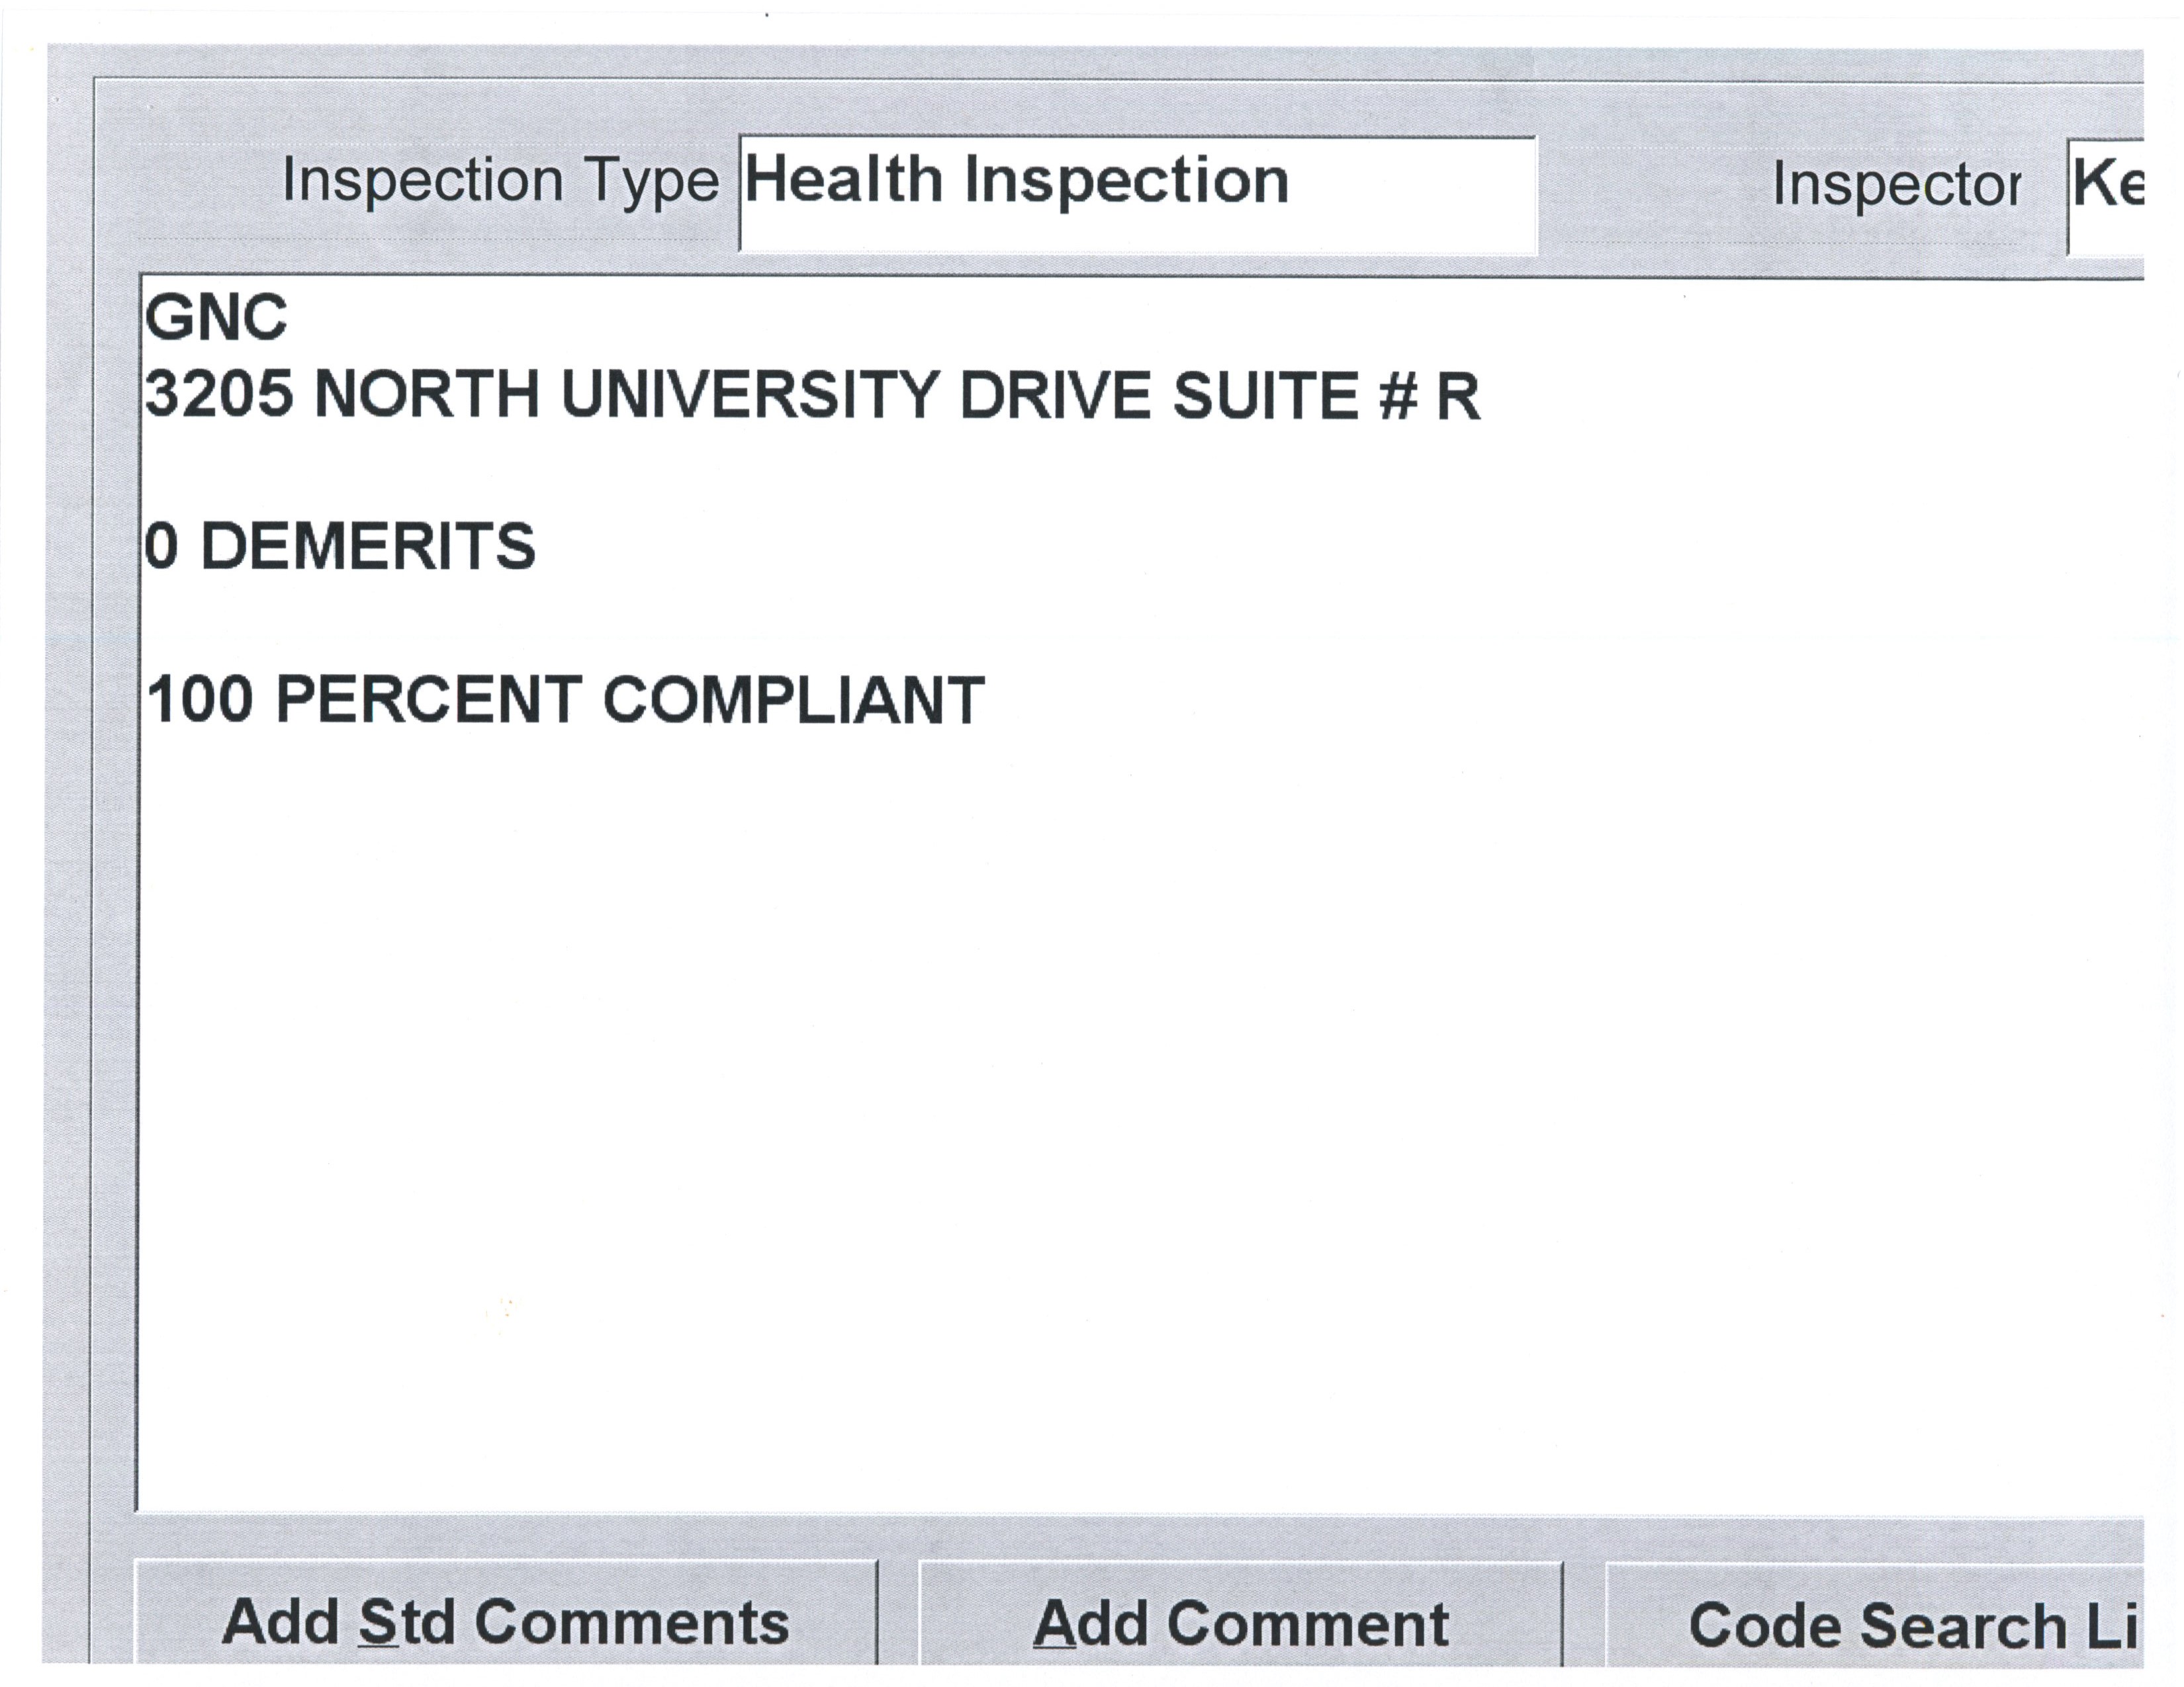Place cursor on 0 DEMERITS line
The height and width of the screenshot is (1687, 2184).
(x=340, y=546)
